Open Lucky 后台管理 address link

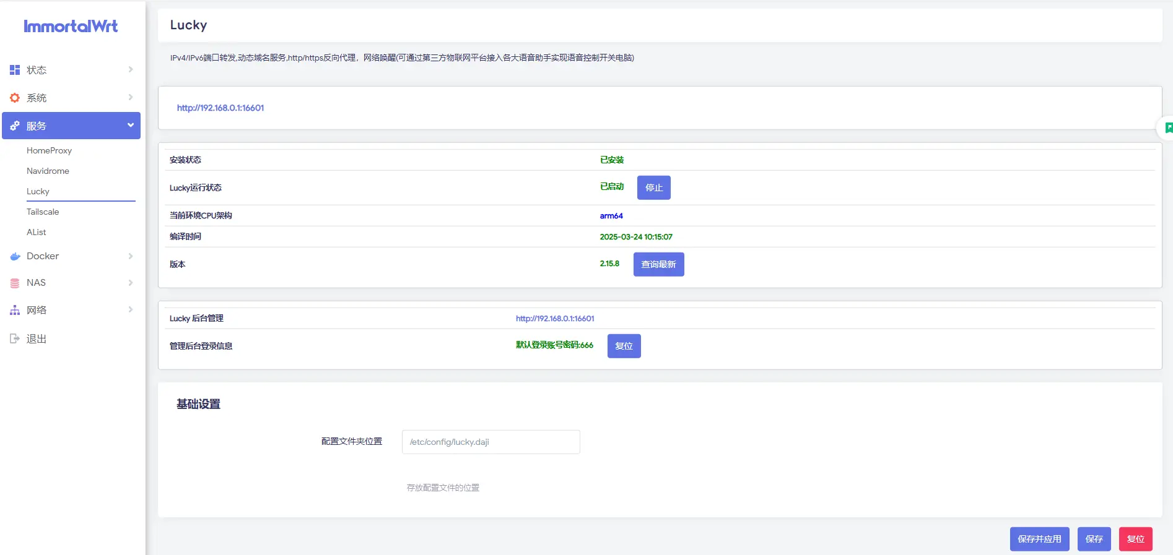pyautogui.click(x=555, y=319)
